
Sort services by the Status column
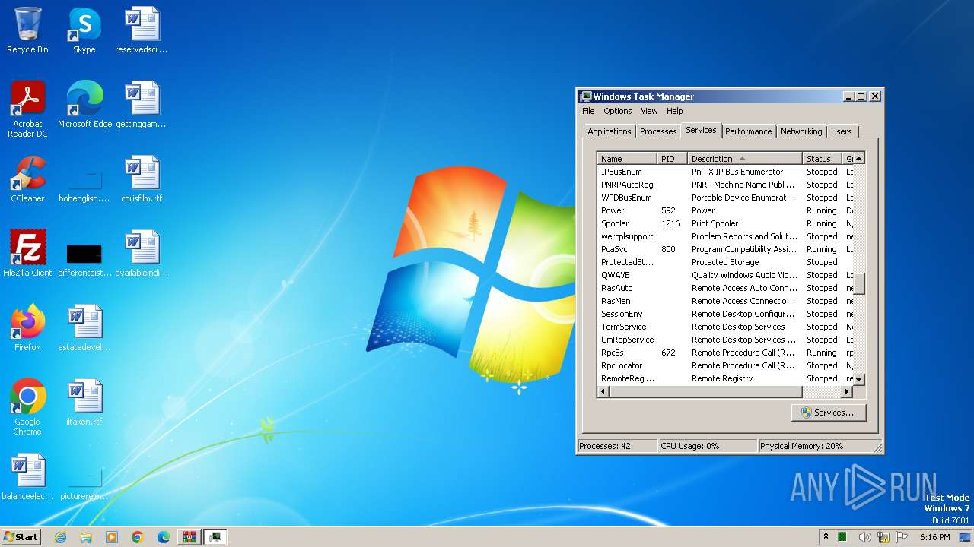coord(823,159)
